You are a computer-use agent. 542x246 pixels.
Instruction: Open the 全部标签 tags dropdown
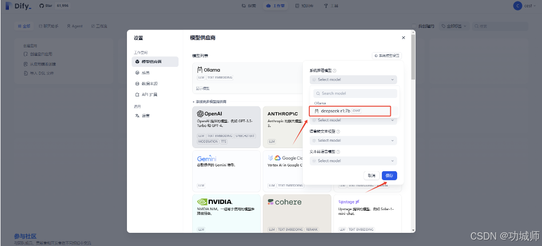pyautogui.click(x=454, y=26)
